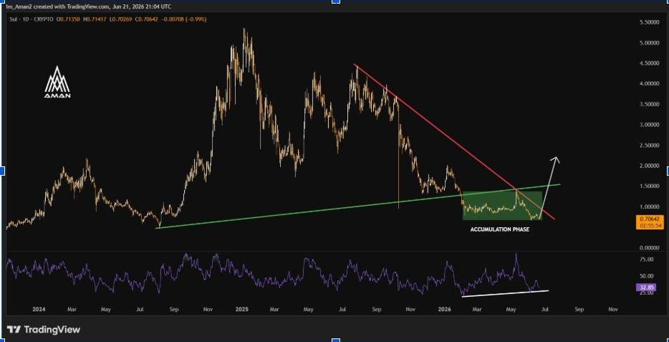Click the Nov label just before 2025

tap(208, 309)
